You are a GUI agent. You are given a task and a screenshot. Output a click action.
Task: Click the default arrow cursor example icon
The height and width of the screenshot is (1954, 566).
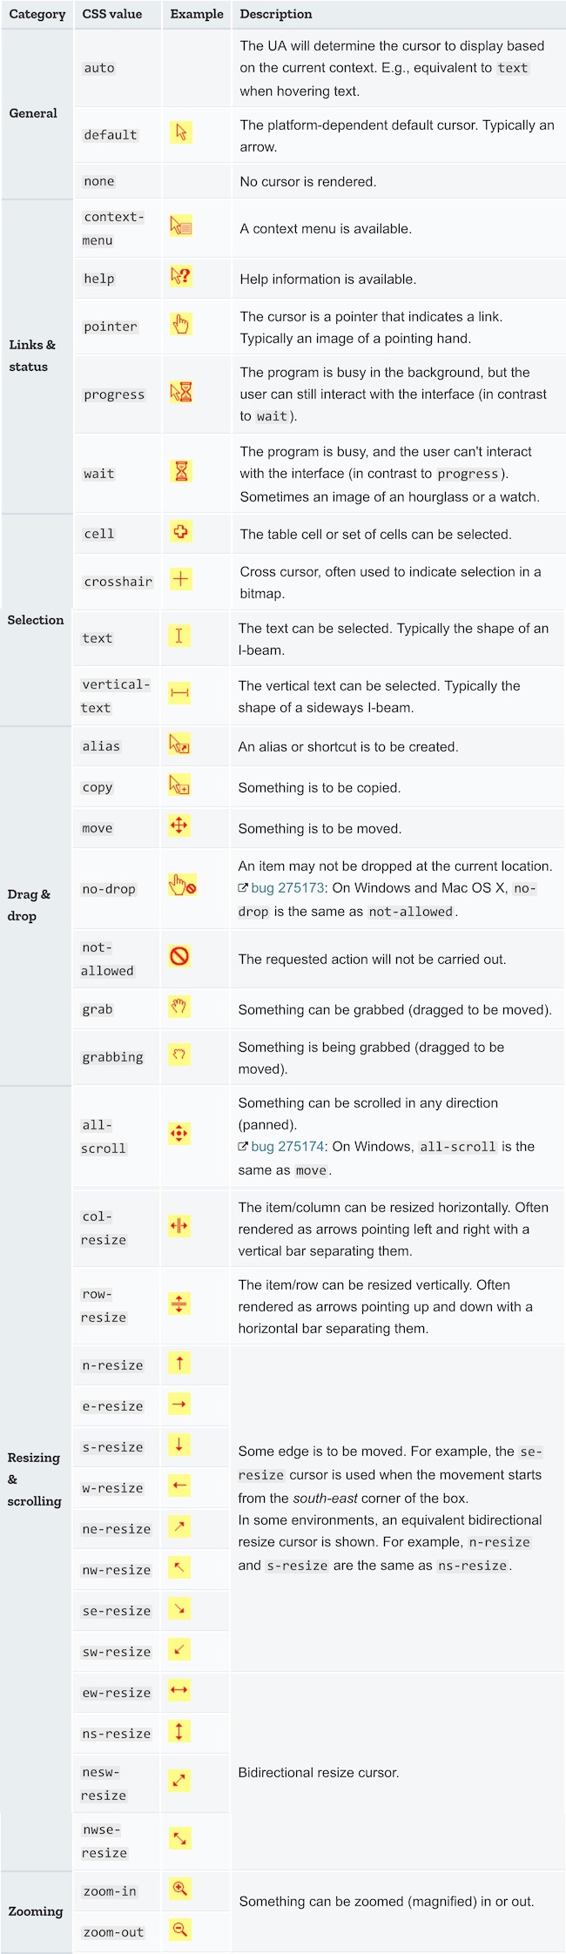coord(180,132)
